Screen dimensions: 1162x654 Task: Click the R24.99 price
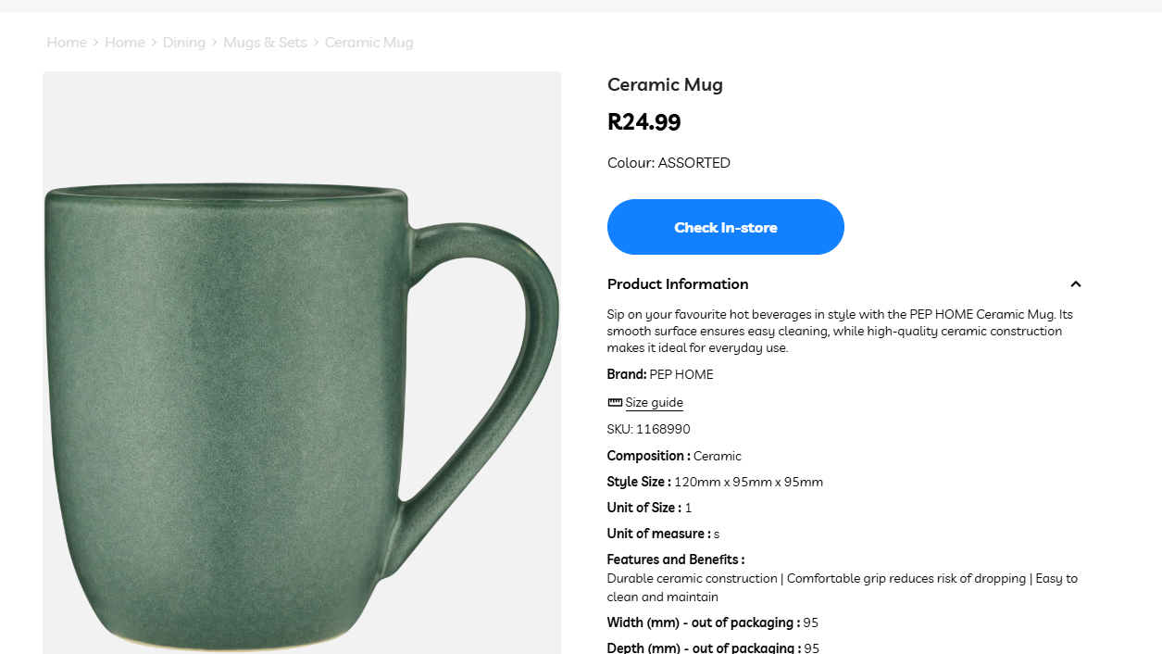pyautogui.click(x=643, y=122)
